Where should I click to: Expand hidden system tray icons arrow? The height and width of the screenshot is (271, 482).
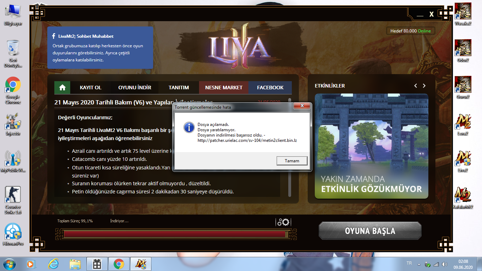pyautogui.click(x=419, y=264)
